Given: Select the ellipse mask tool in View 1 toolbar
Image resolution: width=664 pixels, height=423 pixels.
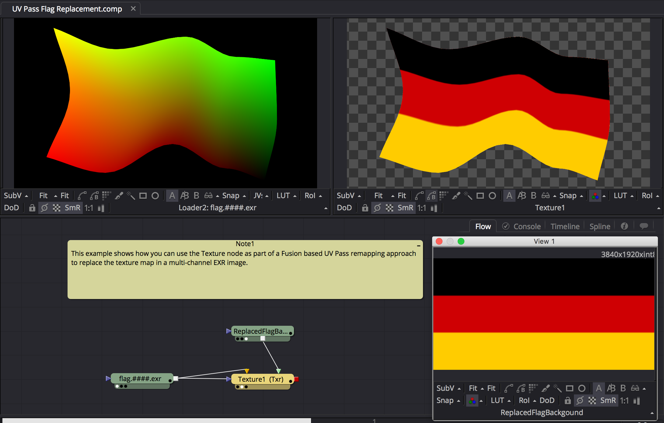Looking at the screenshot, I should [582, 388].
